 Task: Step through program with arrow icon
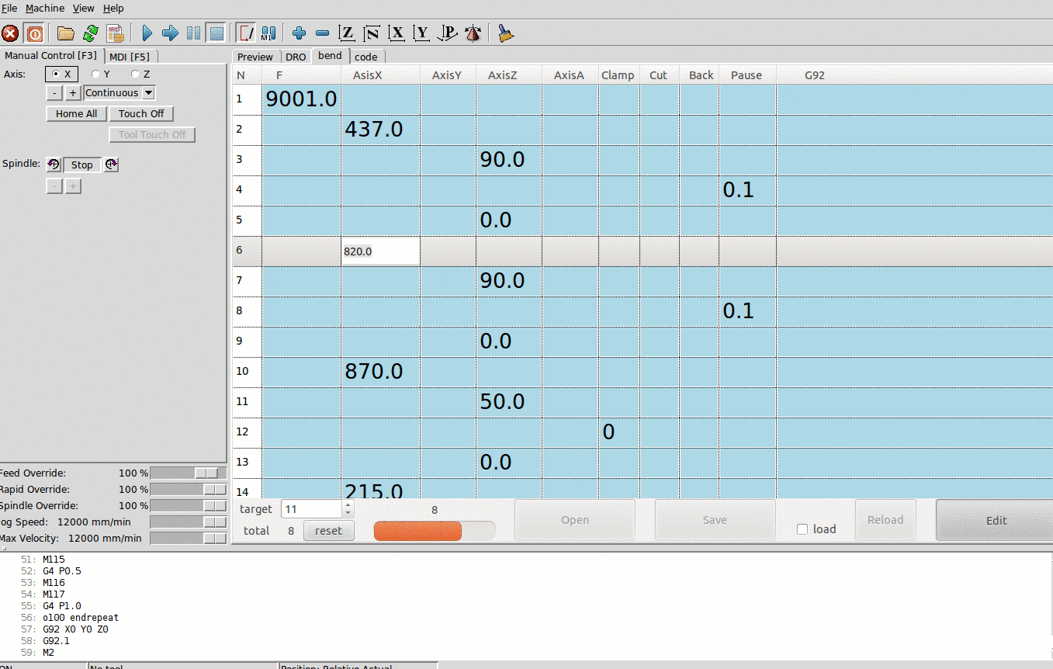170,33
